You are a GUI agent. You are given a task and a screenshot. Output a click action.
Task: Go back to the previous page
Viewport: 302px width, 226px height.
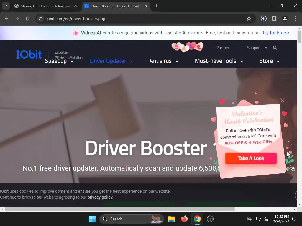pyautogui.click(x=6, y=19)
